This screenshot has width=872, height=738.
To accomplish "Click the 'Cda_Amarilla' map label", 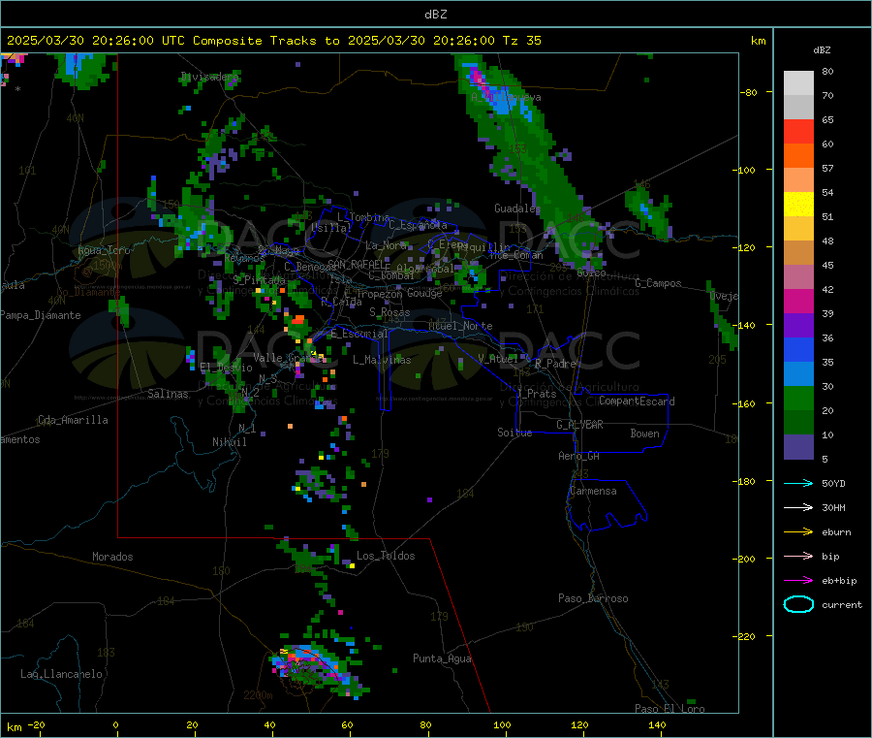I will (x=73, y=420).
